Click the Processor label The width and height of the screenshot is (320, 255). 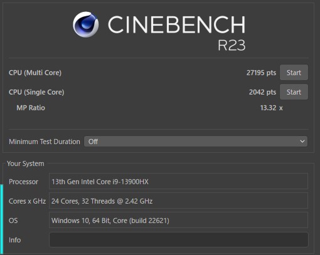23,182
